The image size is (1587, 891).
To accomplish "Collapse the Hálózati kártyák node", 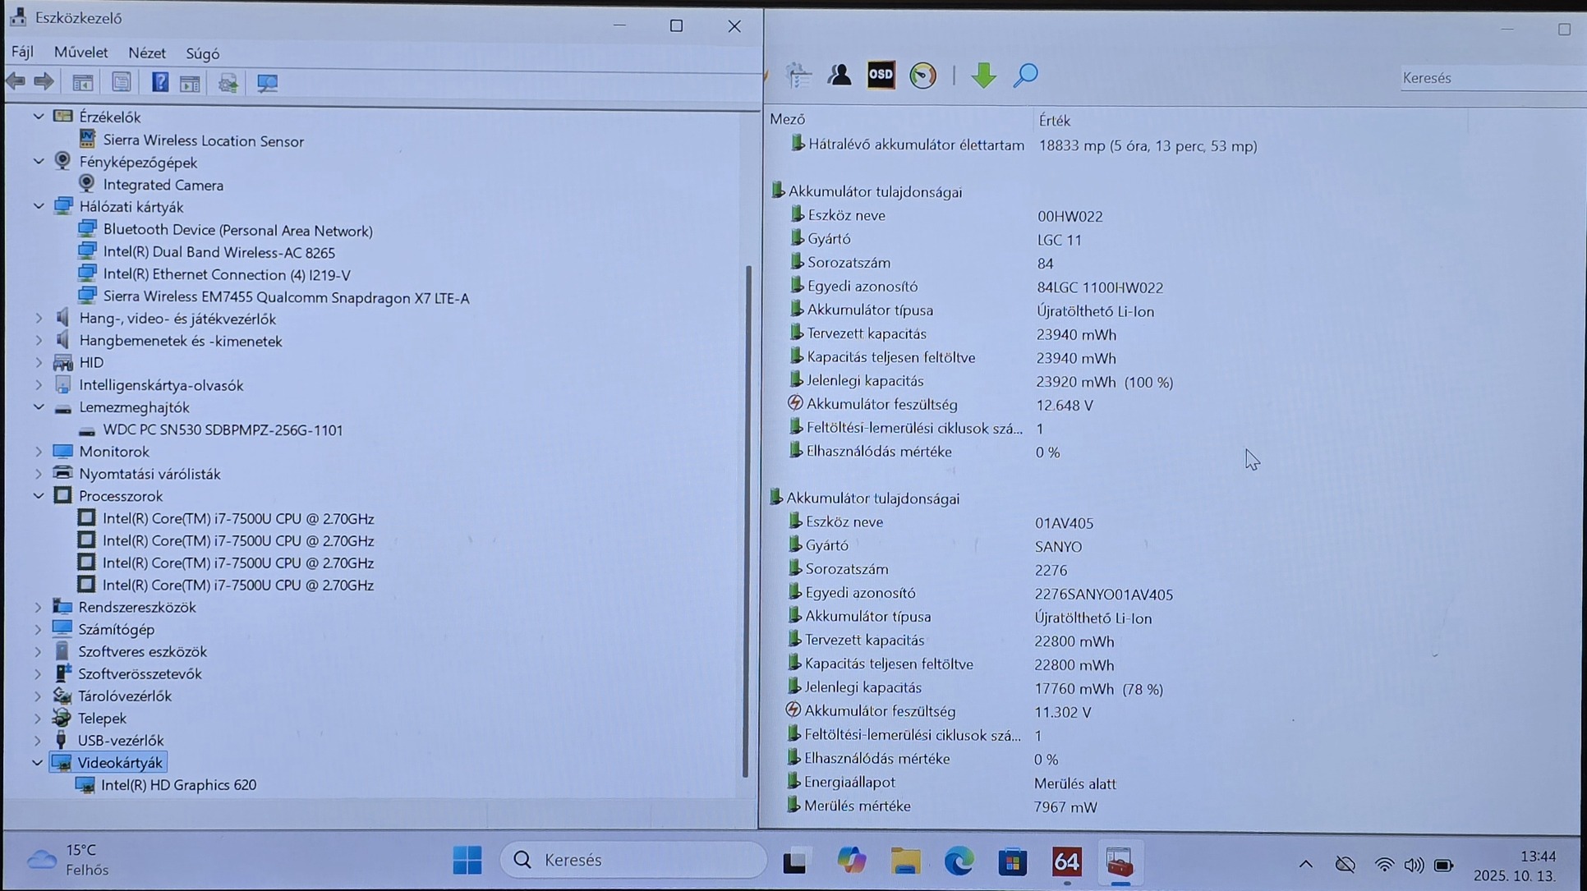I will pyautogui.click(x=39, y=207).
